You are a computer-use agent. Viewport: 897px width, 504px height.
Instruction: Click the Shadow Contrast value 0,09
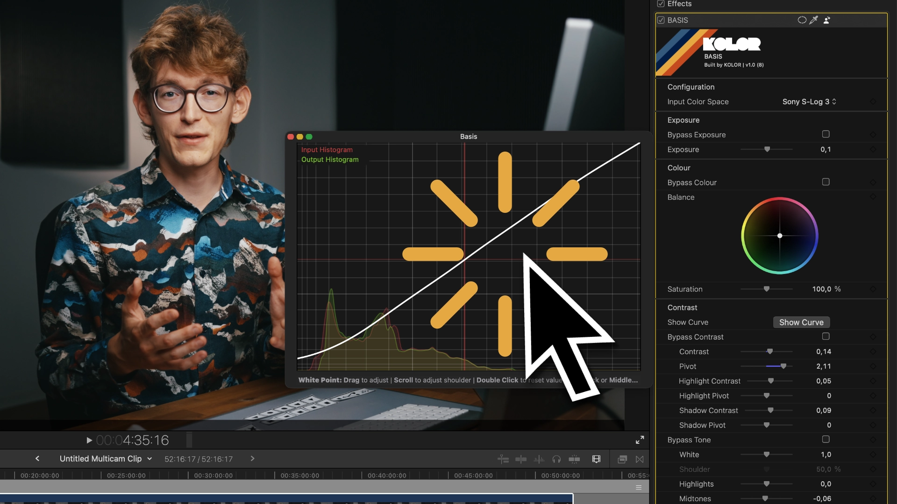click(x=823, y=411)
